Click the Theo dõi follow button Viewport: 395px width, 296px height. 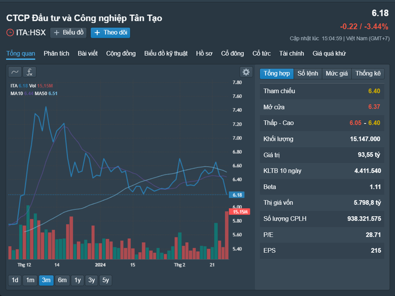[x=110, y=32]
